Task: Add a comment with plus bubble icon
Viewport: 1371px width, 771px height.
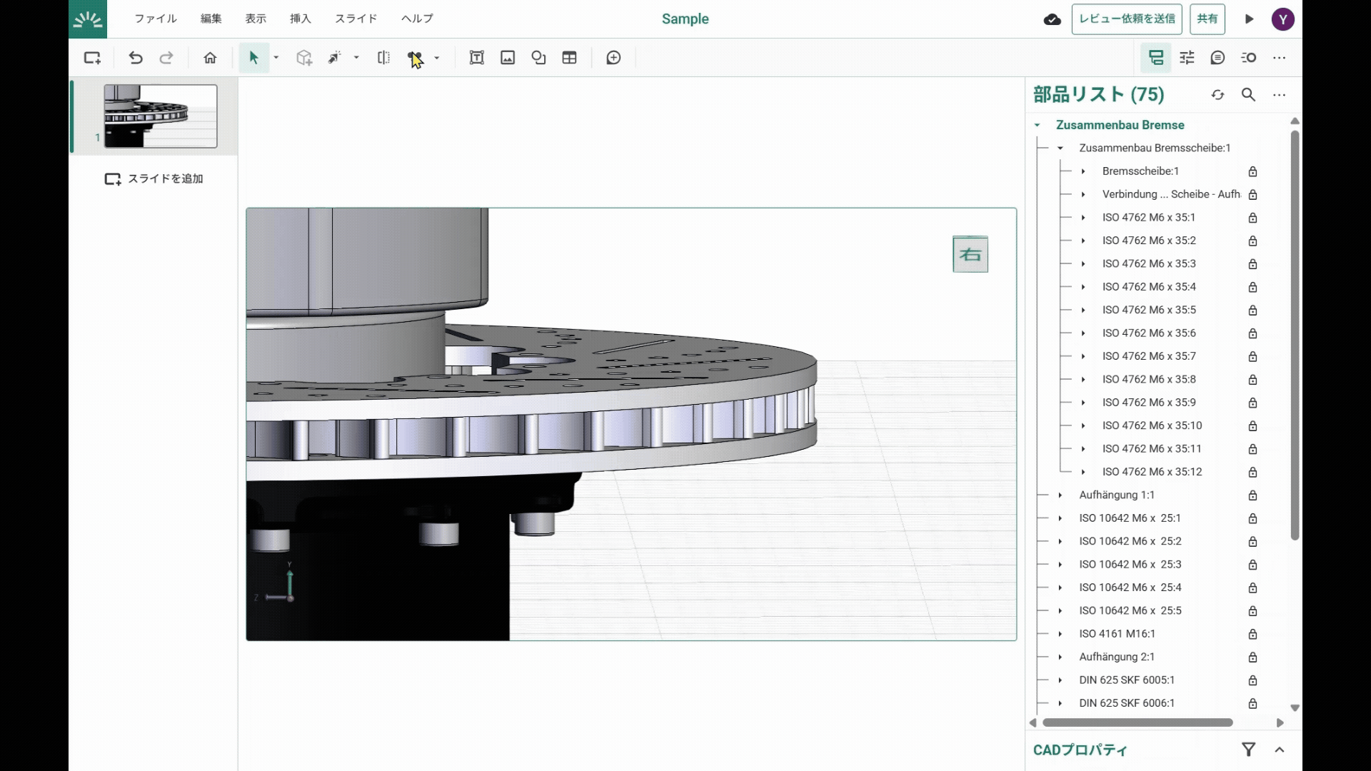Action: point(613,58)
